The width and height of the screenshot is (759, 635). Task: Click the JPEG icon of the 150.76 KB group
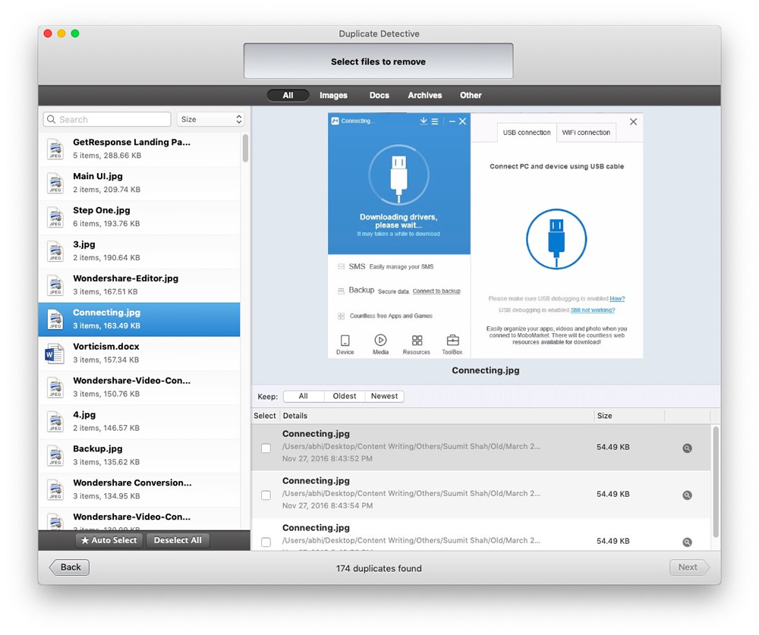click(55, 388)
